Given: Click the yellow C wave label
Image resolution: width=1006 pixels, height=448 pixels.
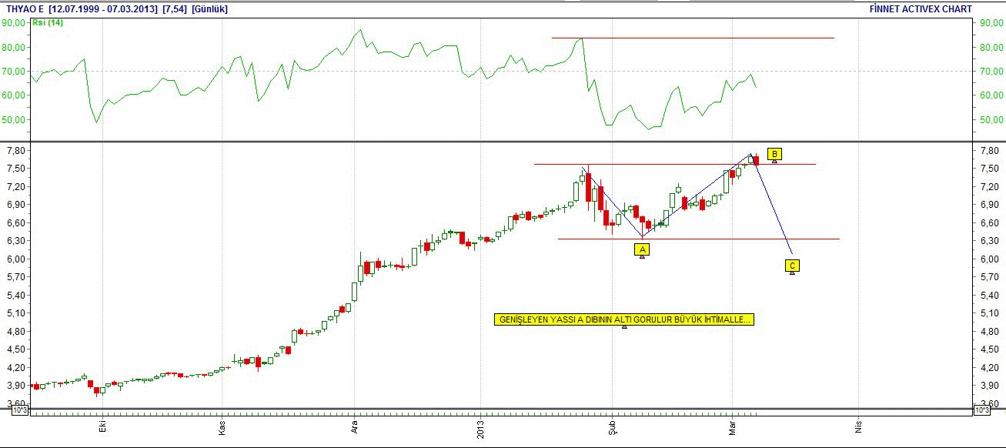Looking at the screenshot, I should pyautogui.click(x=792, y=266).
